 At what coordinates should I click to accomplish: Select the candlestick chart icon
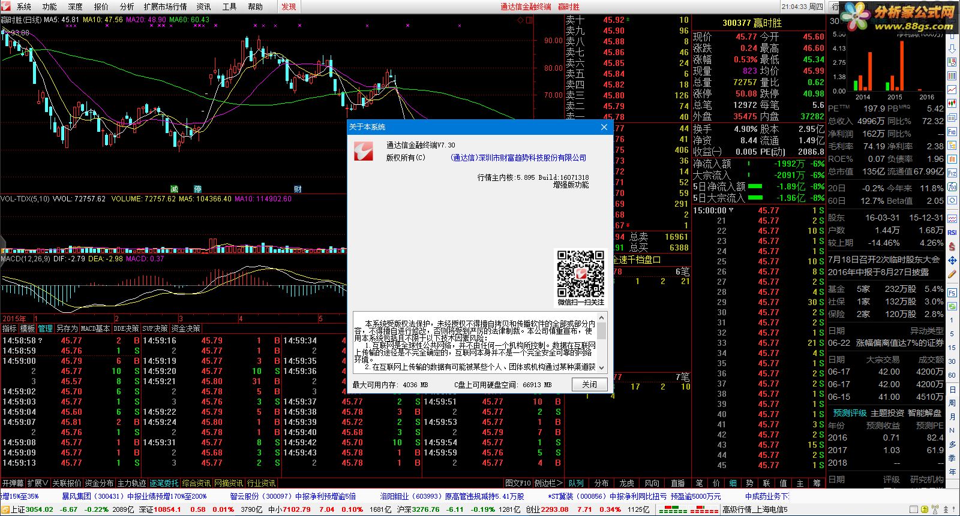pyautogui.click(x=952, y=103)
